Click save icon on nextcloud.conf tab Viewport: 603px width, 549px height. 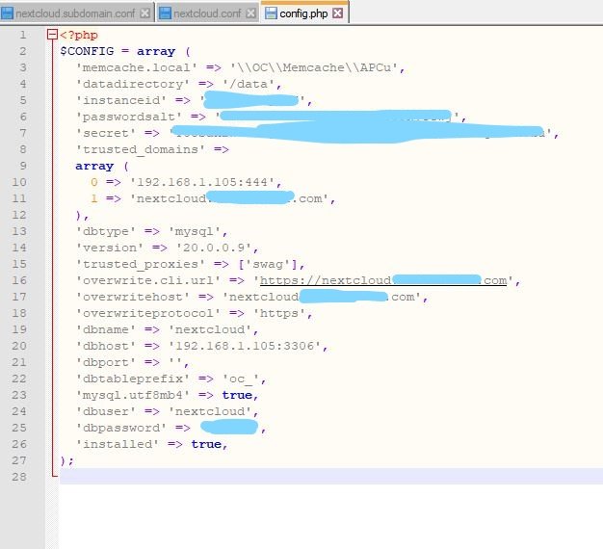(165, 13)
